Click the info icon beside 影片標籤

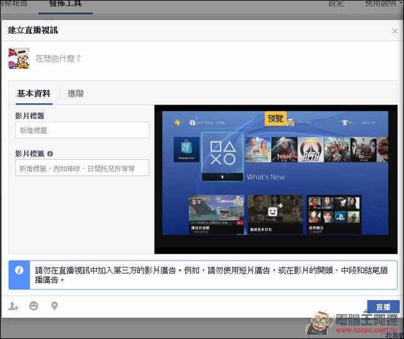(50, 154)
